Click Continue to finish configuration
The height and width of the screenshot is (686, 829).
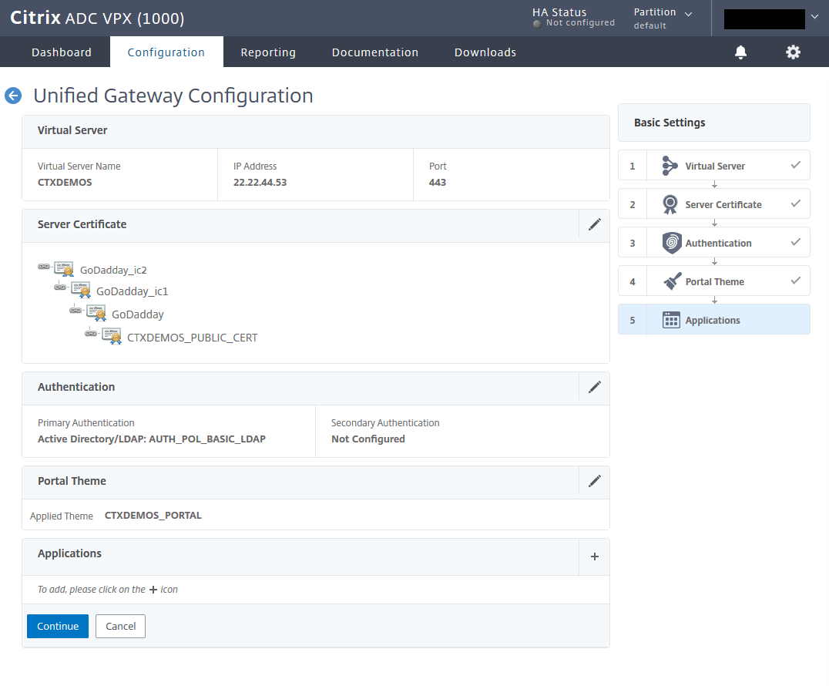pos(57,626)
